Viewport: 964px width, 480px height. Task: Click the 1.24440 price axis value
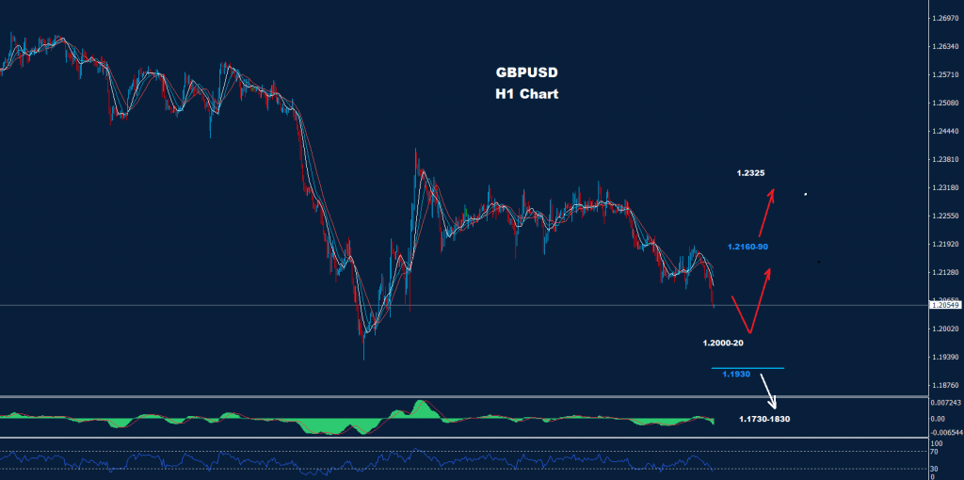(945, 132)
